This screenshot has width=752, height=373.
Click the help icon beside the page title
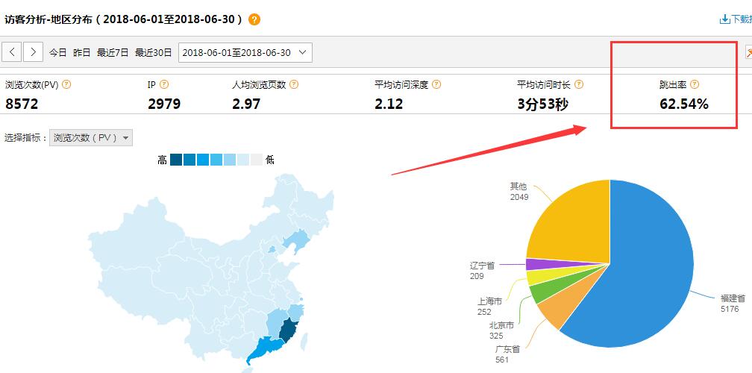[254, 19]
